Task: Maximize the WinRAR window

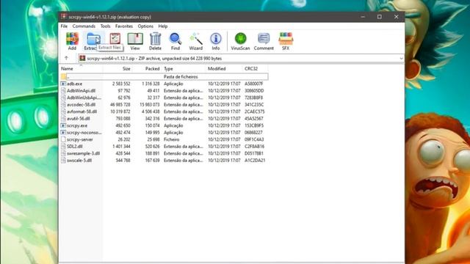Action: (380, 17)
